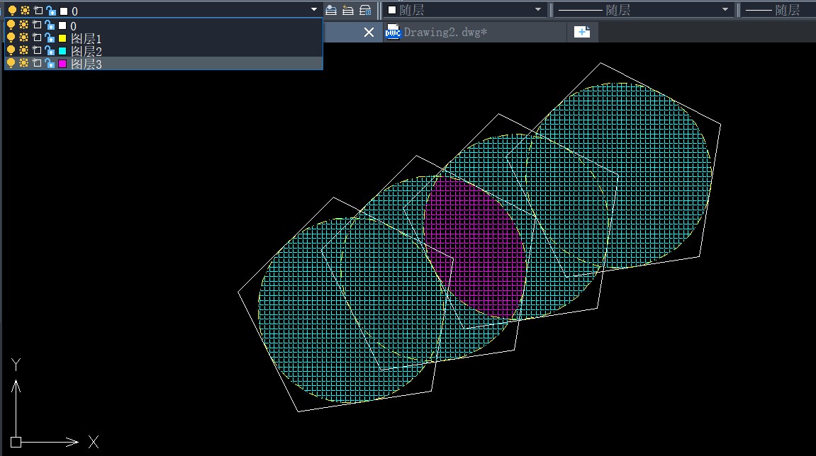Toggle viewport freeze icon for 图层2
Screen dimensions: 816x456
(37, 50)
